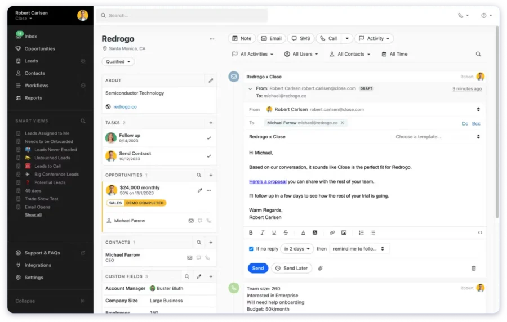Open Leads in sidebar

[32, 61]
